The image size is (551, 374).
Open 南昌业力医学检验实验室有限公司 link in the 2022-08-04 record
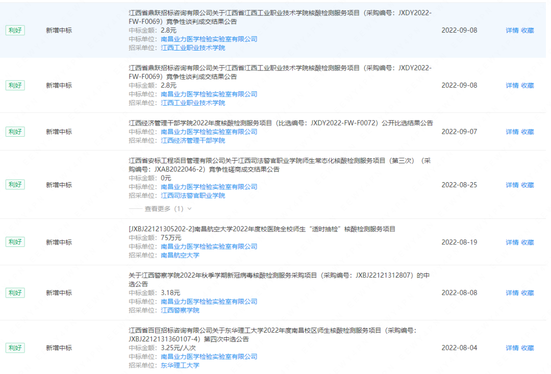(209, 357)
